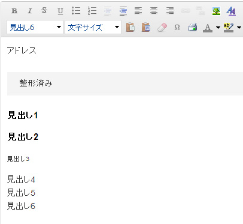Insert an image with the tree icon

pos(217,11)
